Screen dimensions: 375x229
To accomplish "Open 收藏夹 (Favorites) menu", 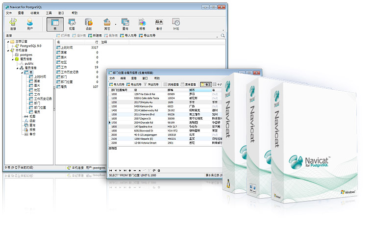I will (35, 13).
